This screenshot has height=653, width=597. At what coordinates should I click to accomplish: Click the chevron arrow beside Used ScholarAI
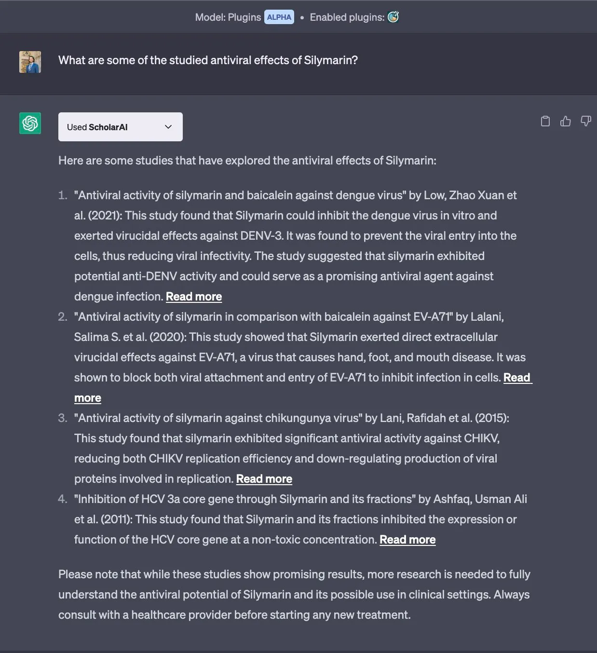168,127
